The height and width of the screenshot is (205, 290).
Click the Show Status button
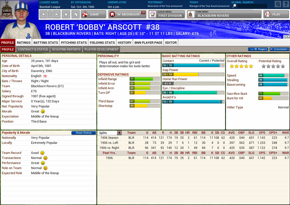tap(84, 133)
